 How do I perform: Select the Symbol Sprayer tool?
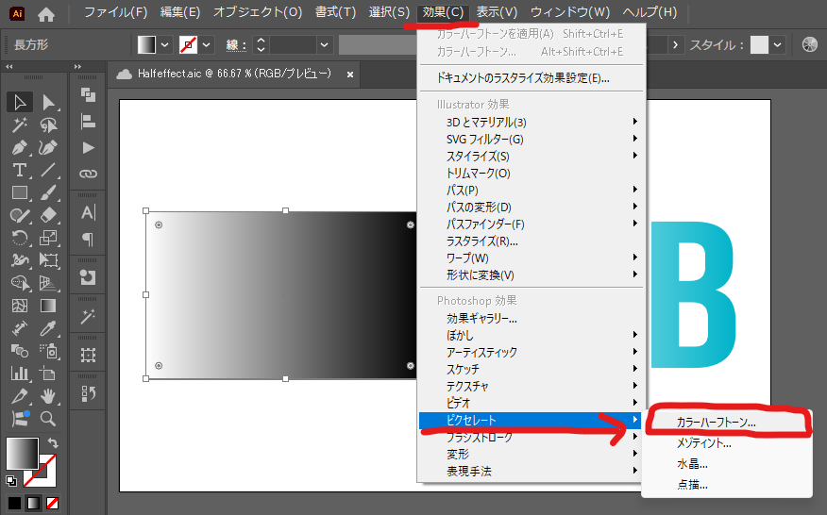[x=48, y=351]
